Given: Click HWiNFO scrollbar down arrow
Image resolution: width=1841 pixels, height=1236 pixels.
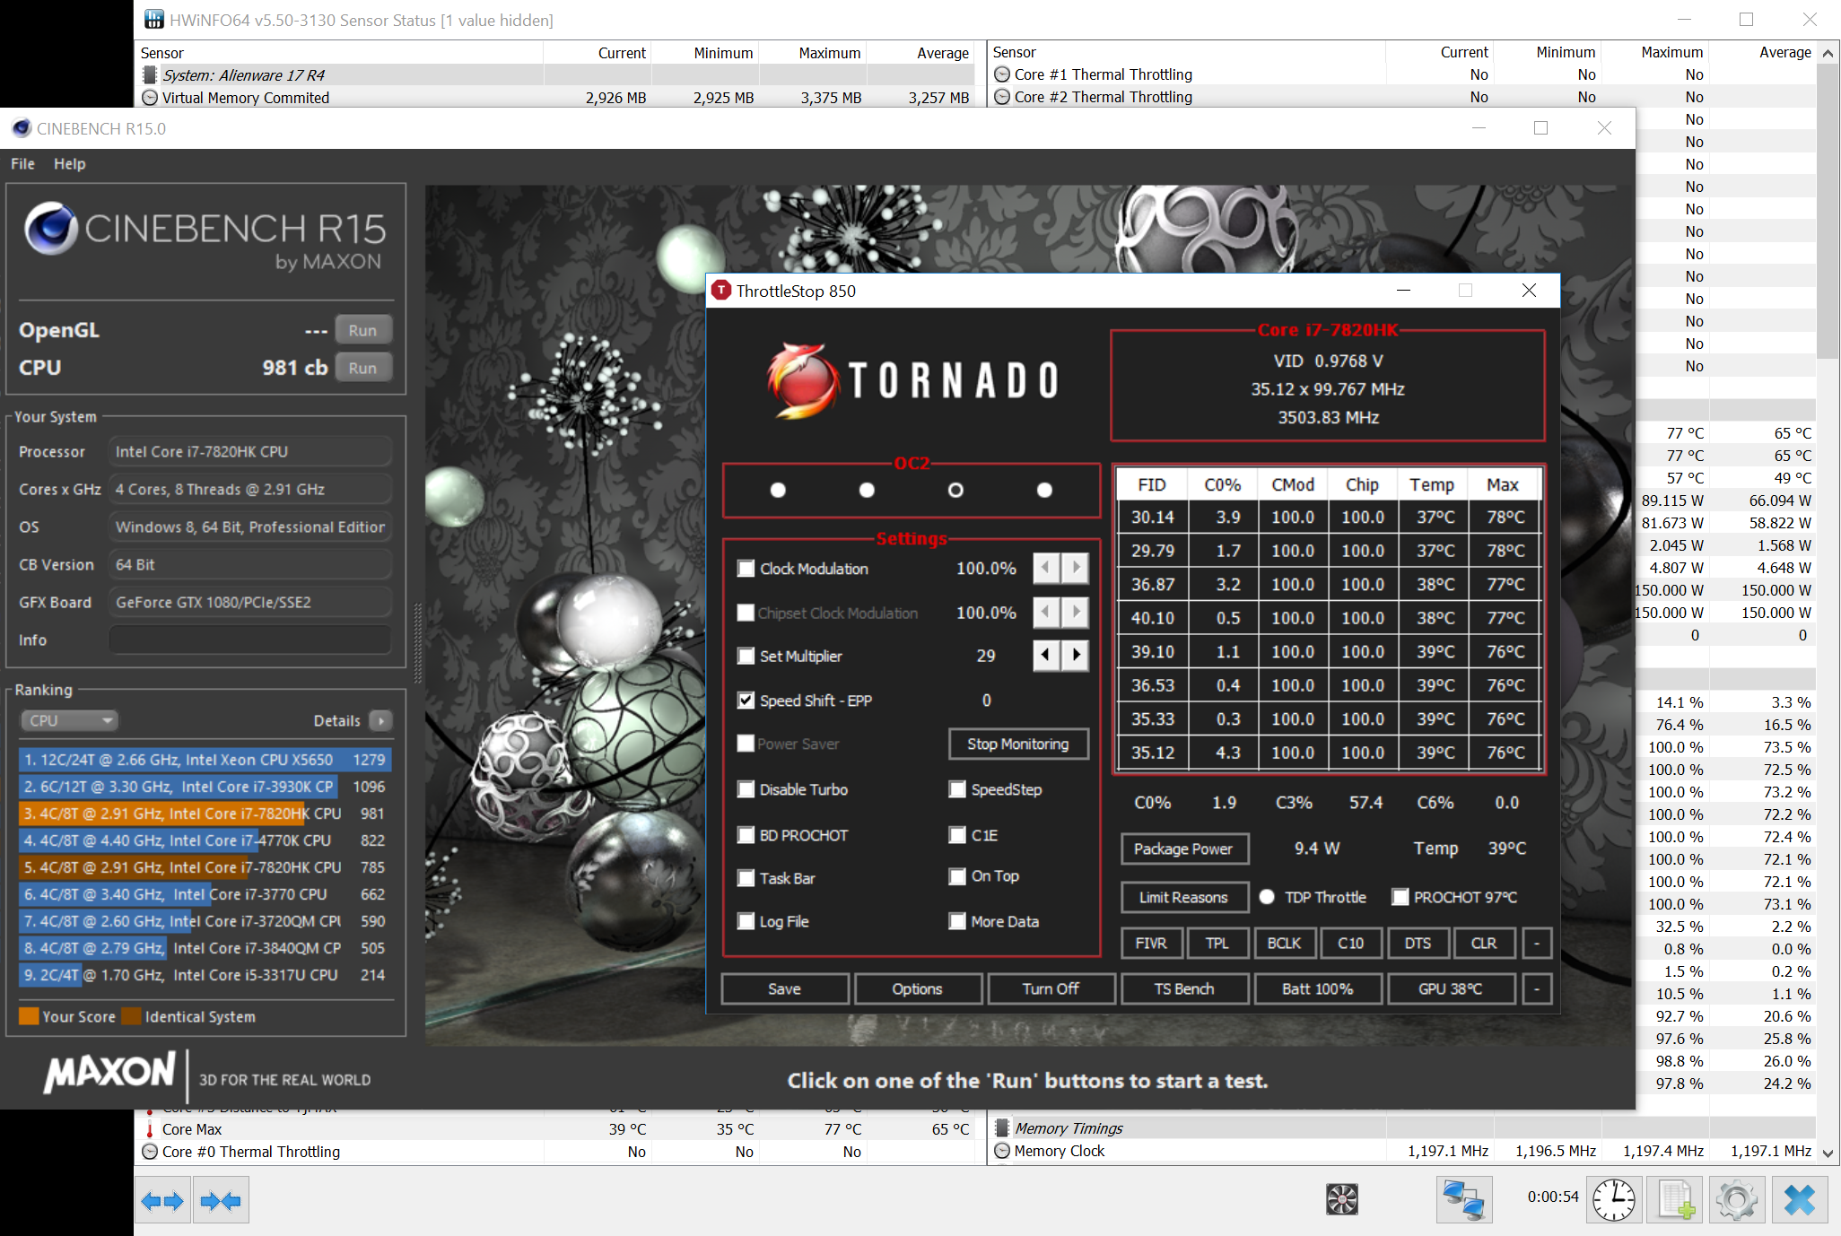Looking at the screenshot, I should tap(1828, 1153).
